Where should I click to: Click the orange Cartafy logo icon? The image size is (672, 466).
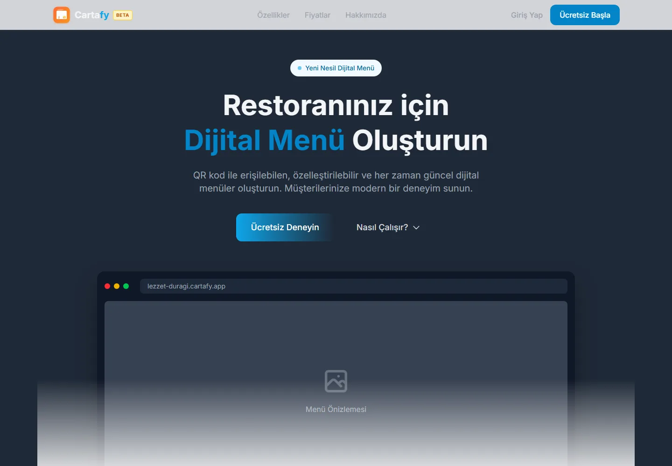pyautogui.click(x=62, y=15)
